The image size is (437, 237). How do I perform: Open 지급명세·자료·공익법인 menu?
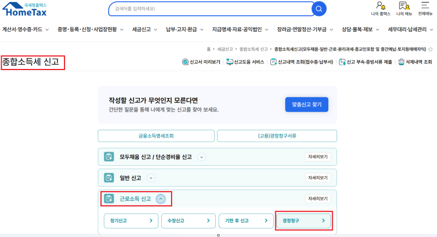point(240,30)
